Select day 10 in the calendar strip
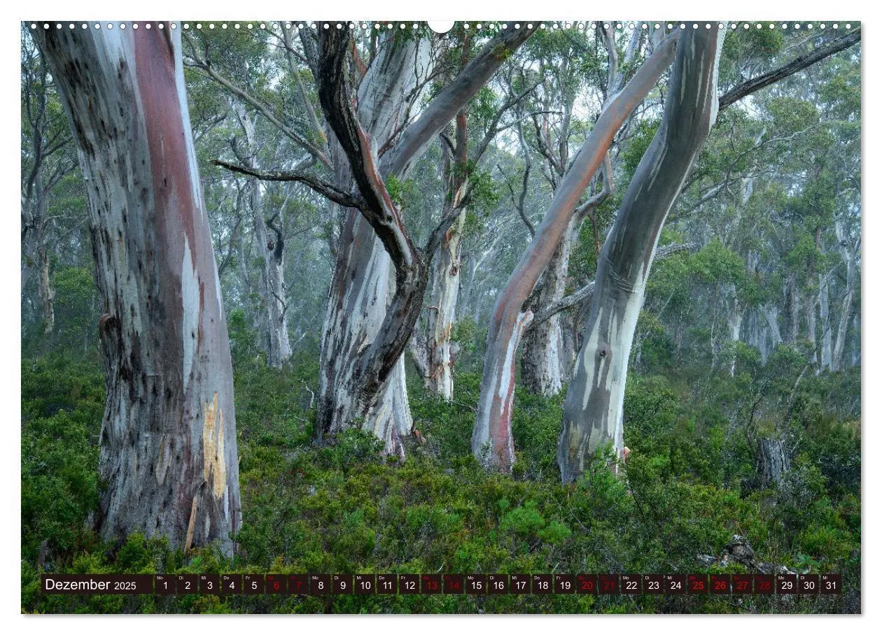This screenshot has height=635, width=882. tap(365, 585)
